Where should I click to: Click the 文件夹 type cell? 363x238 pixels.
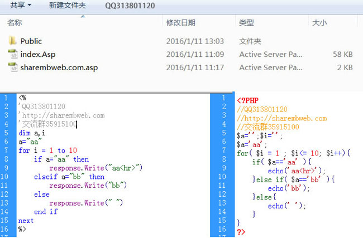250,41
